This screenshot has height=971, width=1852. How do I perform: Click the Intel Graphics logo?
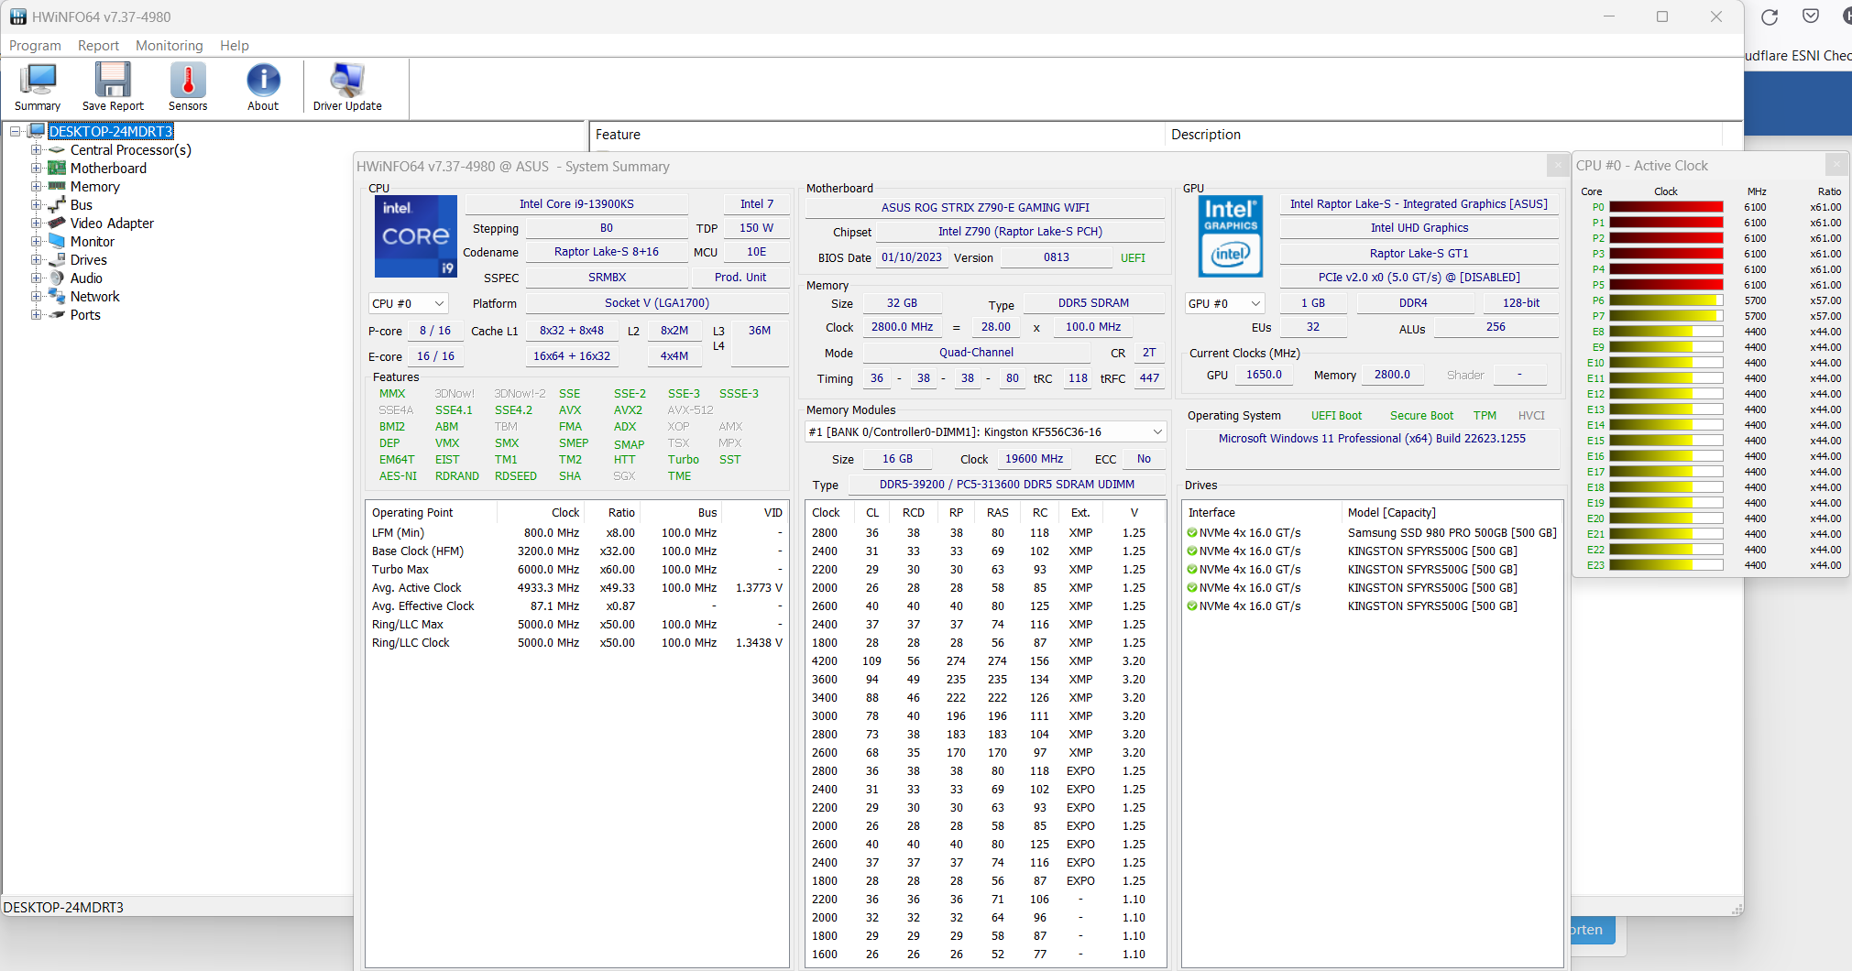click(1230, 236)
